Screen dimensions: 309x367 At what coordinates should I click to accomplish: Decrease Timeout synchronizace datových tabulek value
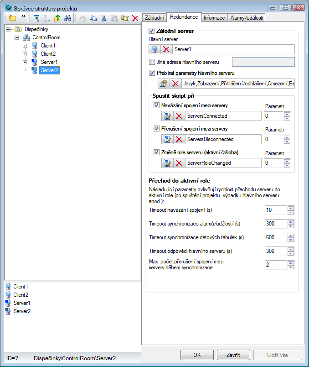pyautogui.click(x=290, y=240)
